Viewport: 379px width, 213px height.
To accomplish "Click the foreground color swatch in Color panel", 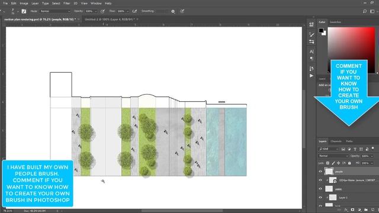I will pyautogui.click(x=321, y=30).
